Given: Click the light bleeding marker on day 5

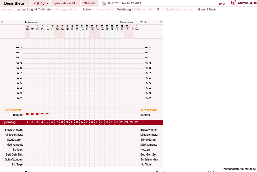Looking at the screenshot, I should click(x=47, y=113).
